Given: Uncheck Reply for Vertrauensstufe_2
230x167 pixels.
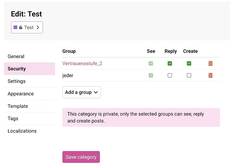Looking at the screenshot, I should pos(170,63).
